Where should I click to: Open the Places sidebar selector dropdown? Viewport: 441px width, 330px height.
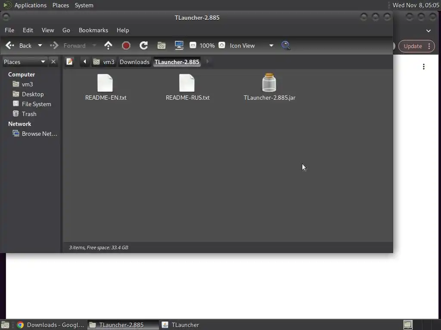click(x=25, y=62)
